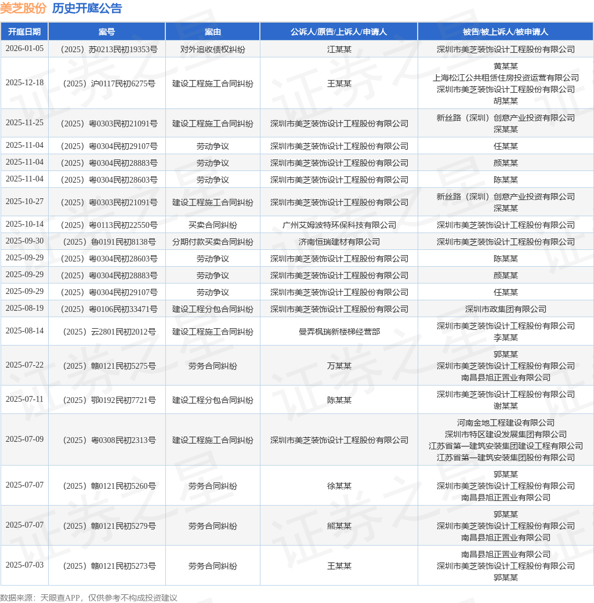The width and height of the screenshot is (594, 603).
Task: Click the 美芝股份 title text
Action: point(23,8)
